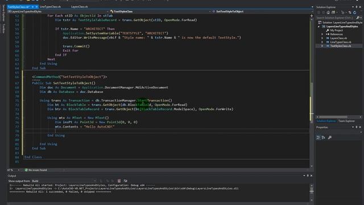Select My Project in Solution Explorer
Image resolution: width=364 pixels, height=205 pixels.
tap(336, 30)
